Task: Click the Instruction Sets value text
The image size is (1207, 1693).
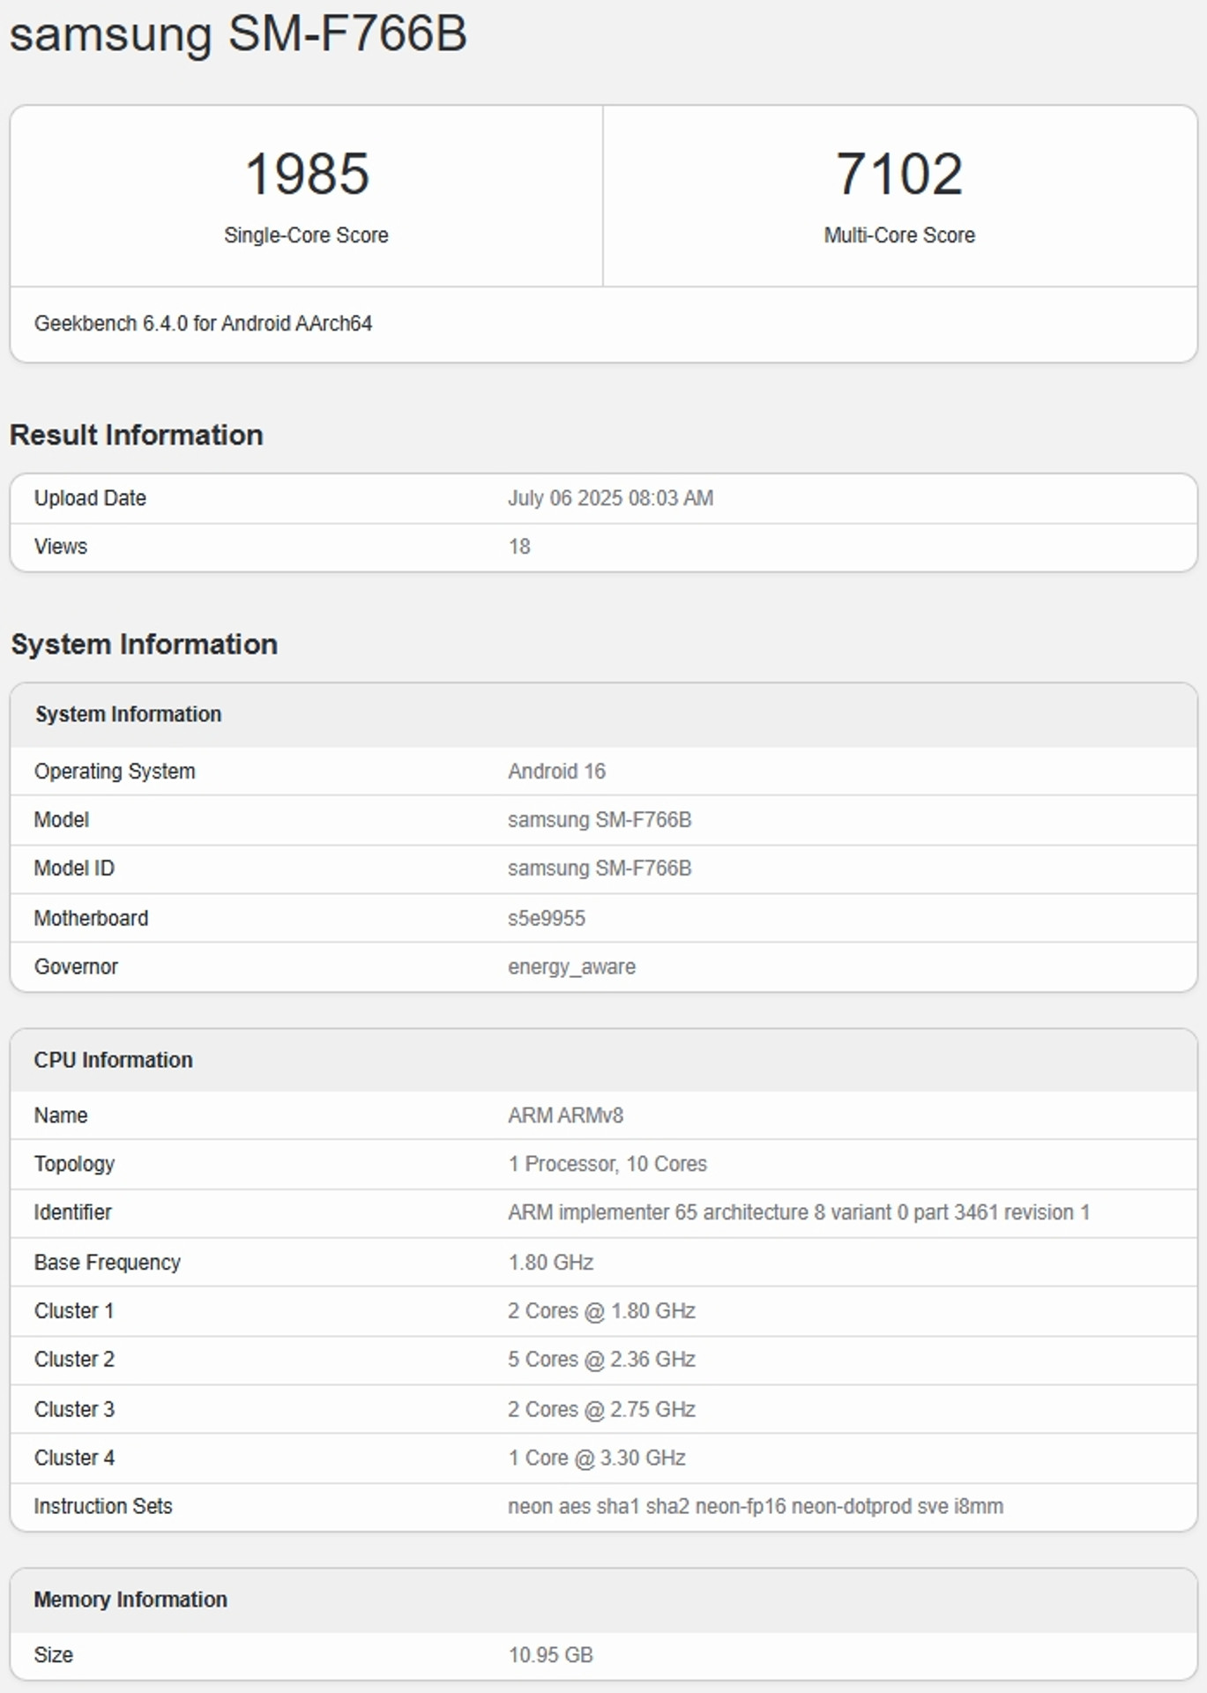Action: [755, 1506]
